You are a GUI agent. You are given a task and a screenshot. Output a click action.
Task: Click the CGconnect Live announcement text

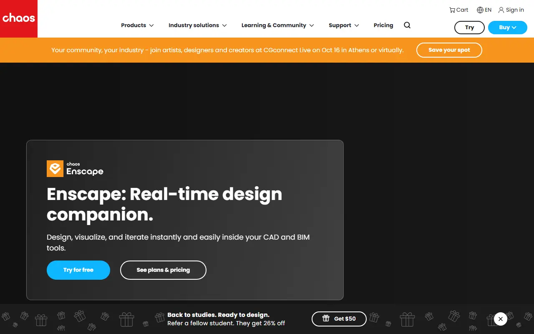(227, 50)
